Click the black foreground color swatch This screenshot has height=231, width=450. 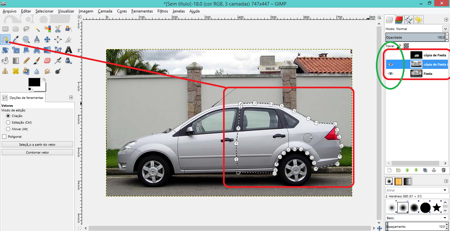(x=34, y=82)
